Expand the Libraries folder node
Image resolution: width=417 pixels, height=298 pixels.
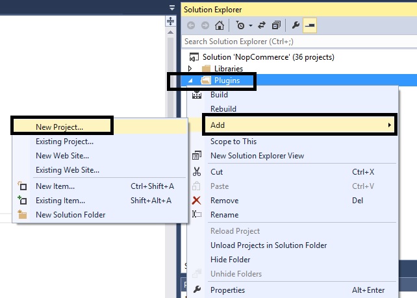tap(190, 68)
